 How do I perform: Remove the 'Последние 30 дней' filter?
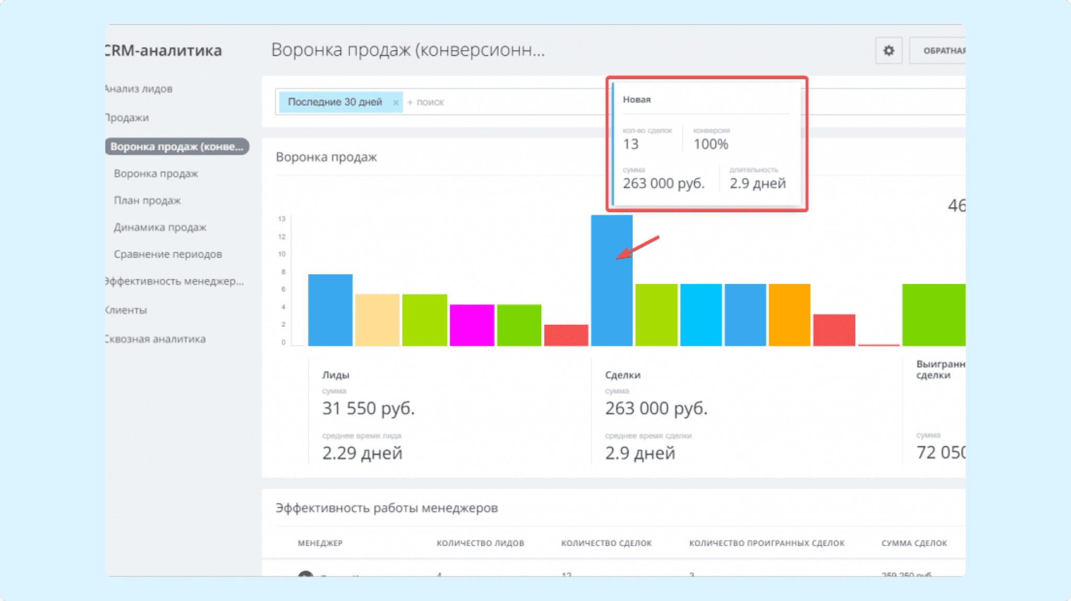(396, 102)
